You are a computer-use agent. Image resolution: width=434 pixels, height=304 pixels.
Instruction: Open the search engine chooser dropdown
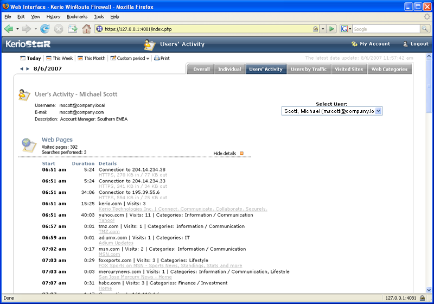tap(350, 29)
